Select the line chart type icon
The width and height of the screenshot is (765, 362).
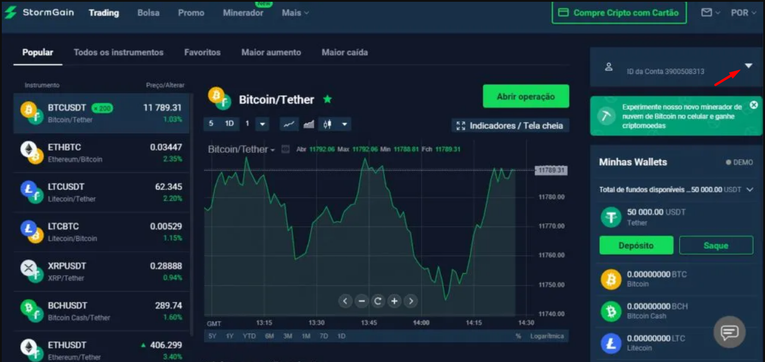pyautogui.click(x=289, y=124)
